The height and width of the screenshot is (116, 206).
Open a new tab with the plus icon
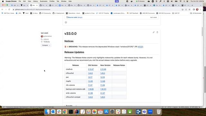tap(192, 5)
